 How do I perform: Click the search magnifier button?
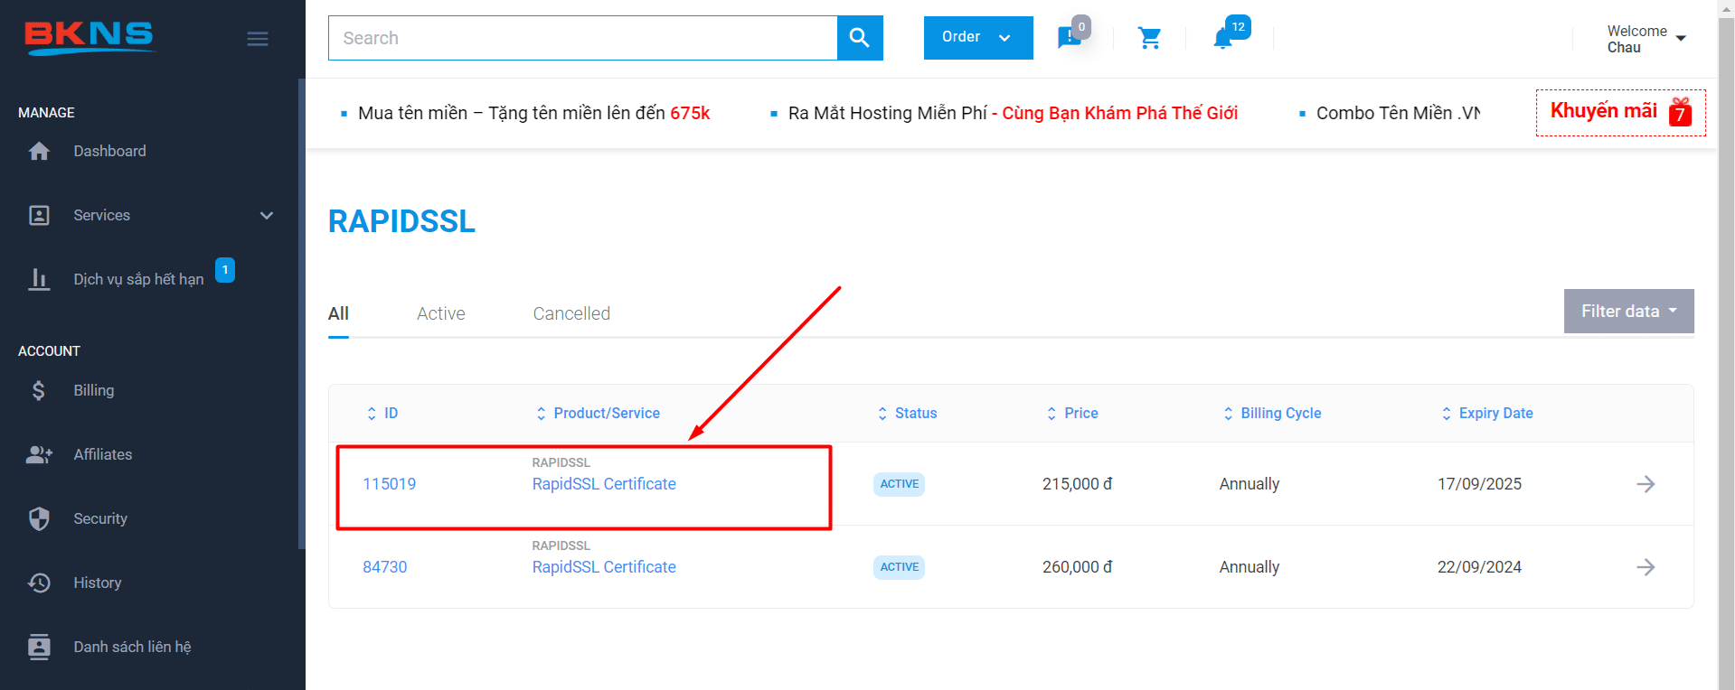pos(860,38)
